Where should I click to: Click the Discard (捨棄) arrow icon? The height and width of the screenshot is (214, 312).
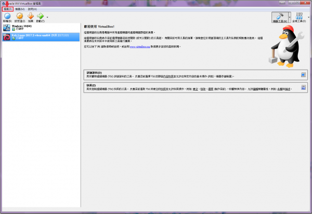(30, 17)
